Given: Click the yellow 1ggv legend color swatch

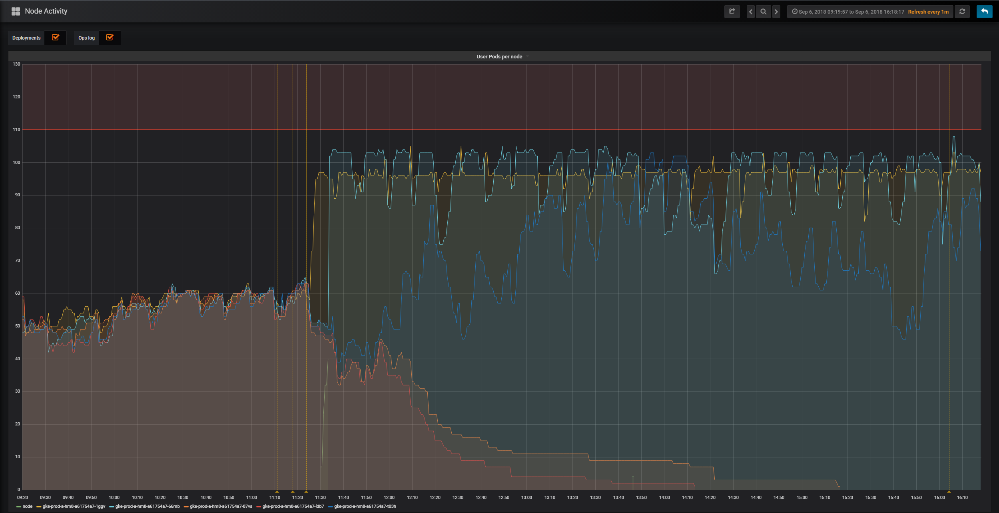Looking at the screenshot, I should point(39,507).
